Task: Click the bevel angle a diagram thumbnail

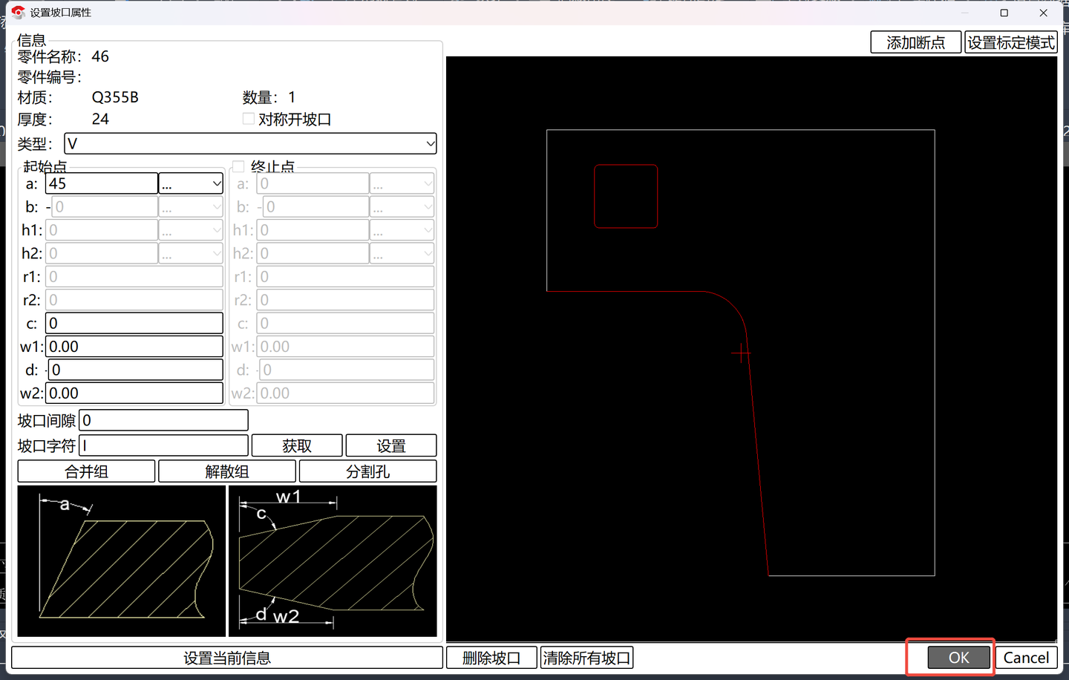Action: tap(122, 561)
